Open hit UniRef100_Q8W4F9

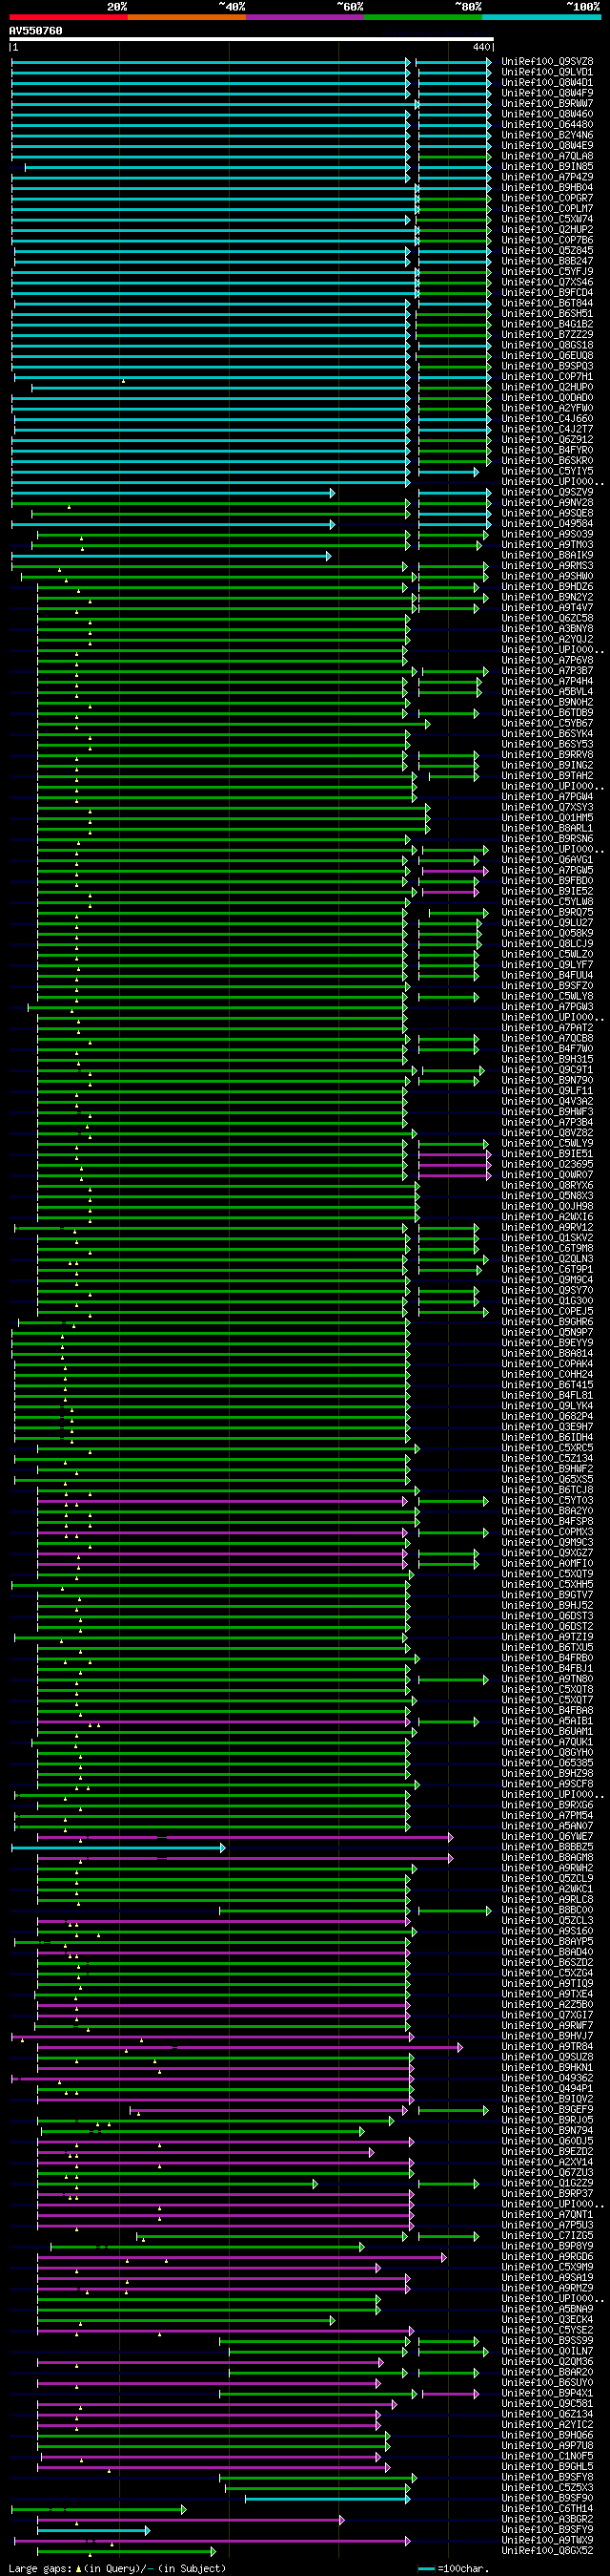pyautogui.click(x=547, y=93)
